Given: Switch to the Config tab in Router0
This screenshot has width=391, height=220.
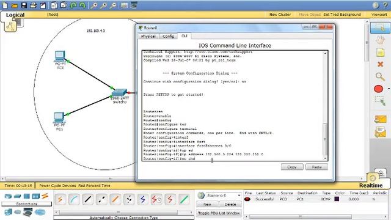Looking at the screenshot, I should 169,37.
